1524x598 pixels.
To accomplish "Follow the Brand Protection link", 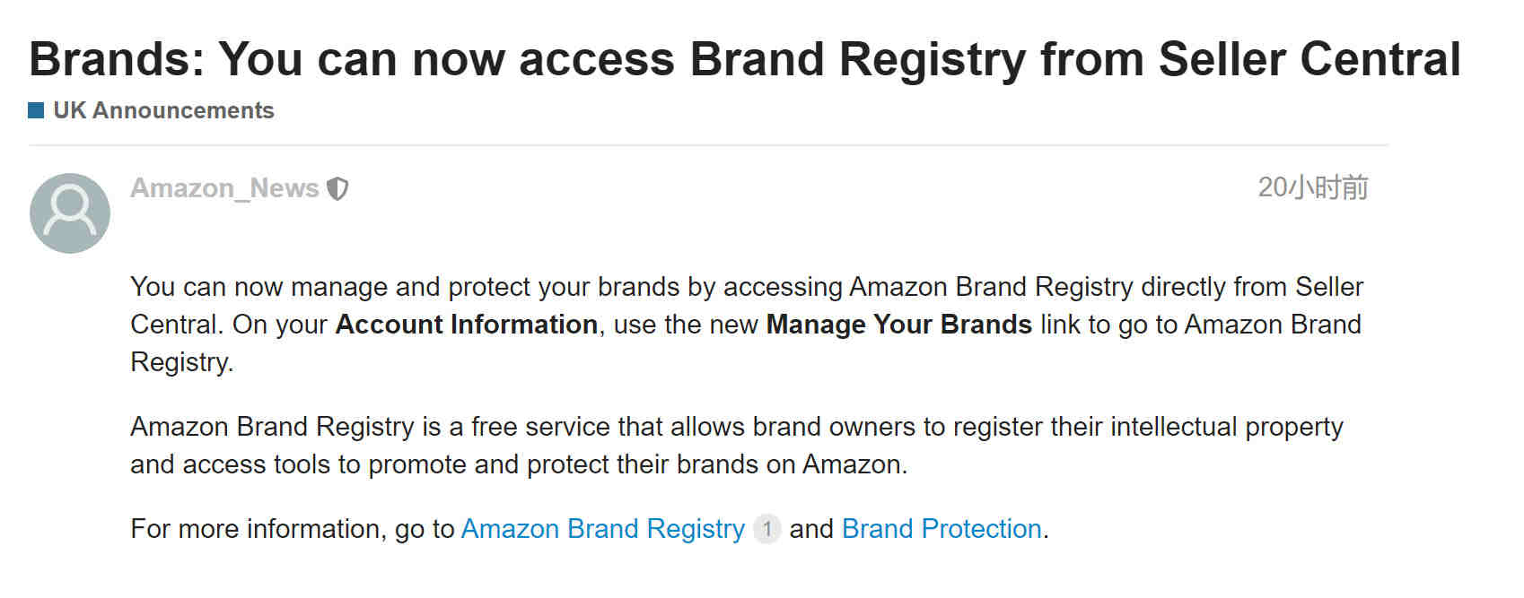I will (942, 529).
